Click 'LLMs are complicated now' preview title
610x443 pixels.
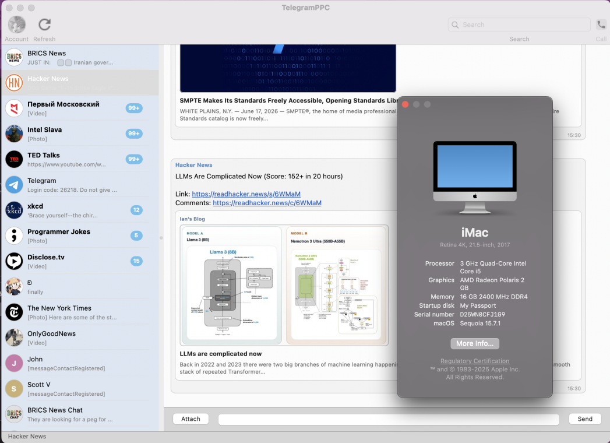coord(221,354)
